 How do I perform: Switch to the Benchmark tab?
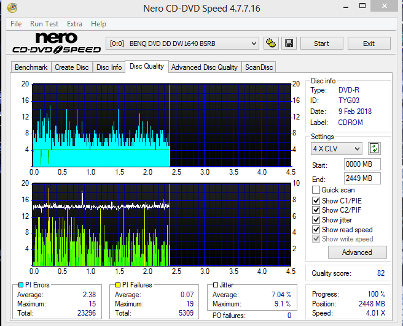point(31,67)
